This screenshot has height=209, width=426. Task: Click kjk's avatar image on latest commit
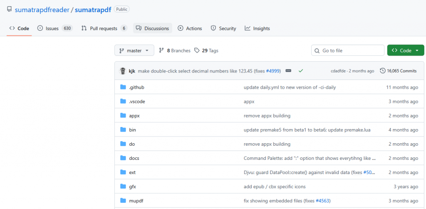(x=123, y=71)
